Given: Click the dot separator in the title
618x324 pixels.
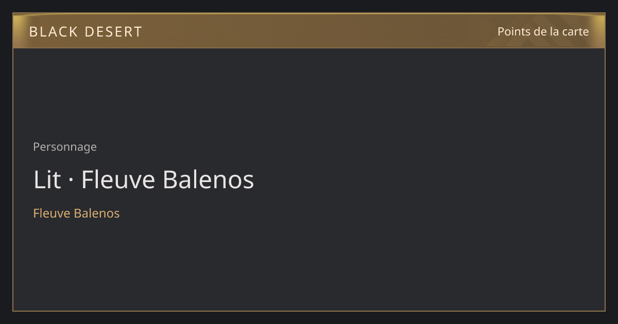Looking at the screenshot, I should [71, 181].
